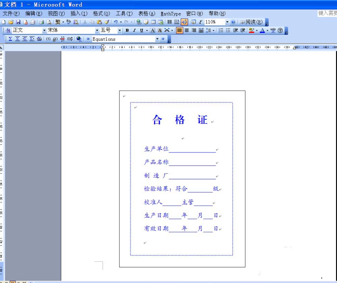
Task: Open the 插入(I) menu
Action: click(x=79, y=14)
